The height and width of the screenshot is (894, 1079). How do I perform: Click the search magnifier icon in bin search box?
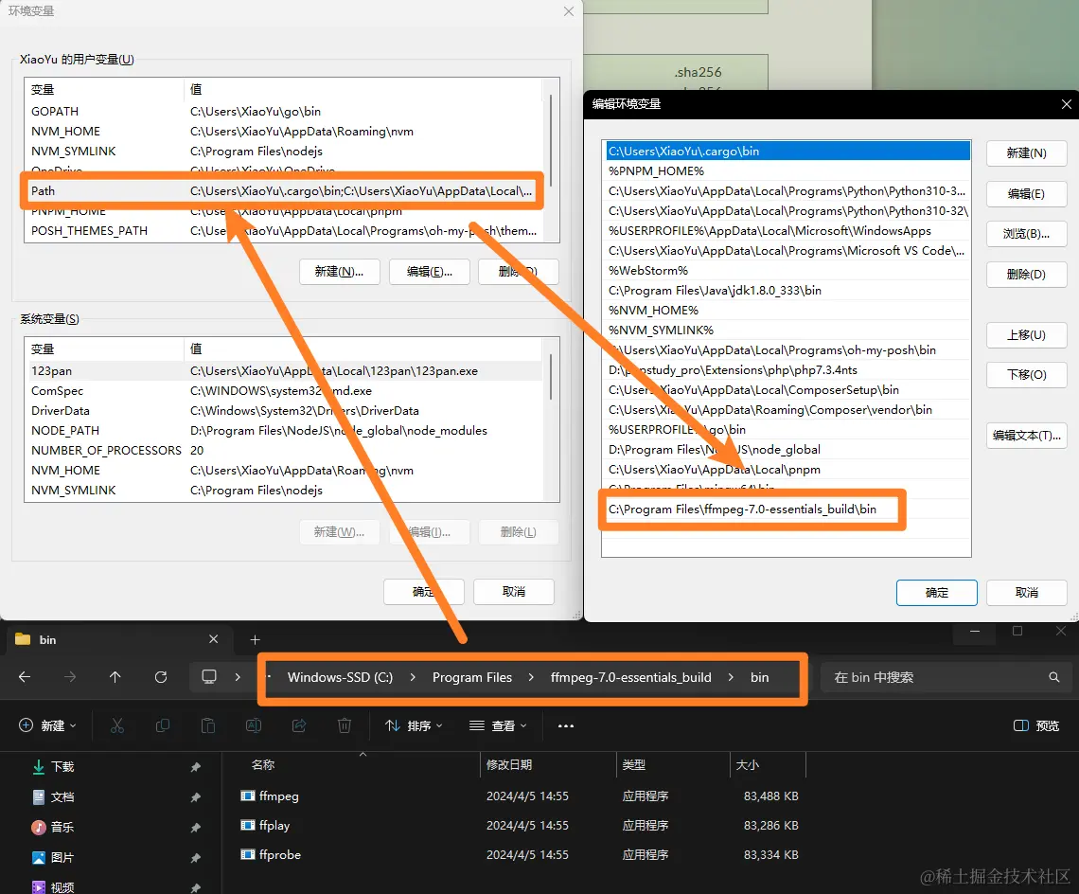tap(1053, 677)
